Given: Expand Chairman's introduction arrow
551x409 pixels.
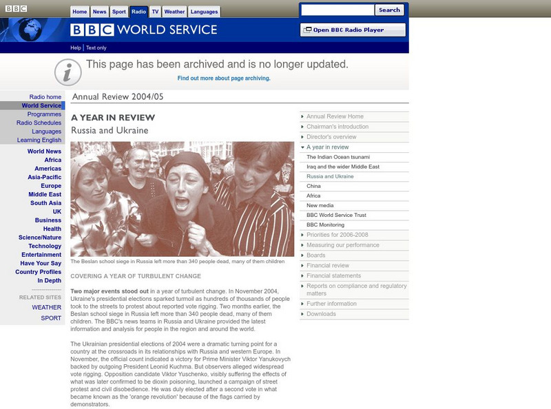Looking at the screenshot, I should click(302, 127).
